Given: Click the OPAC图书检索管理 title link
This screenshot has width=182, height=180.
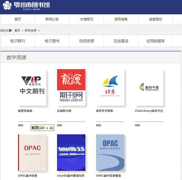Looking at the screenshot, I should (109, 176).
